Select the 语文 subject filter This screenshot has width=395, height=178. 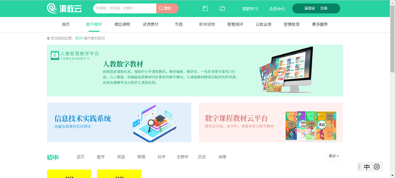[x=81, y=157]
